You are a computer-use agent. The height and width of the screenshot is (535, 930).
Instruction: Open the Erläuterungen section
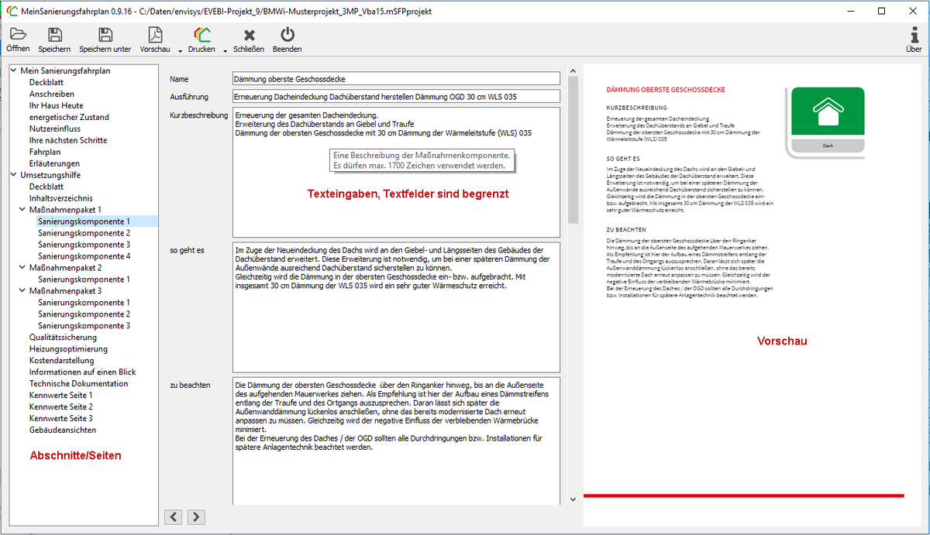[x=54, y=163]
